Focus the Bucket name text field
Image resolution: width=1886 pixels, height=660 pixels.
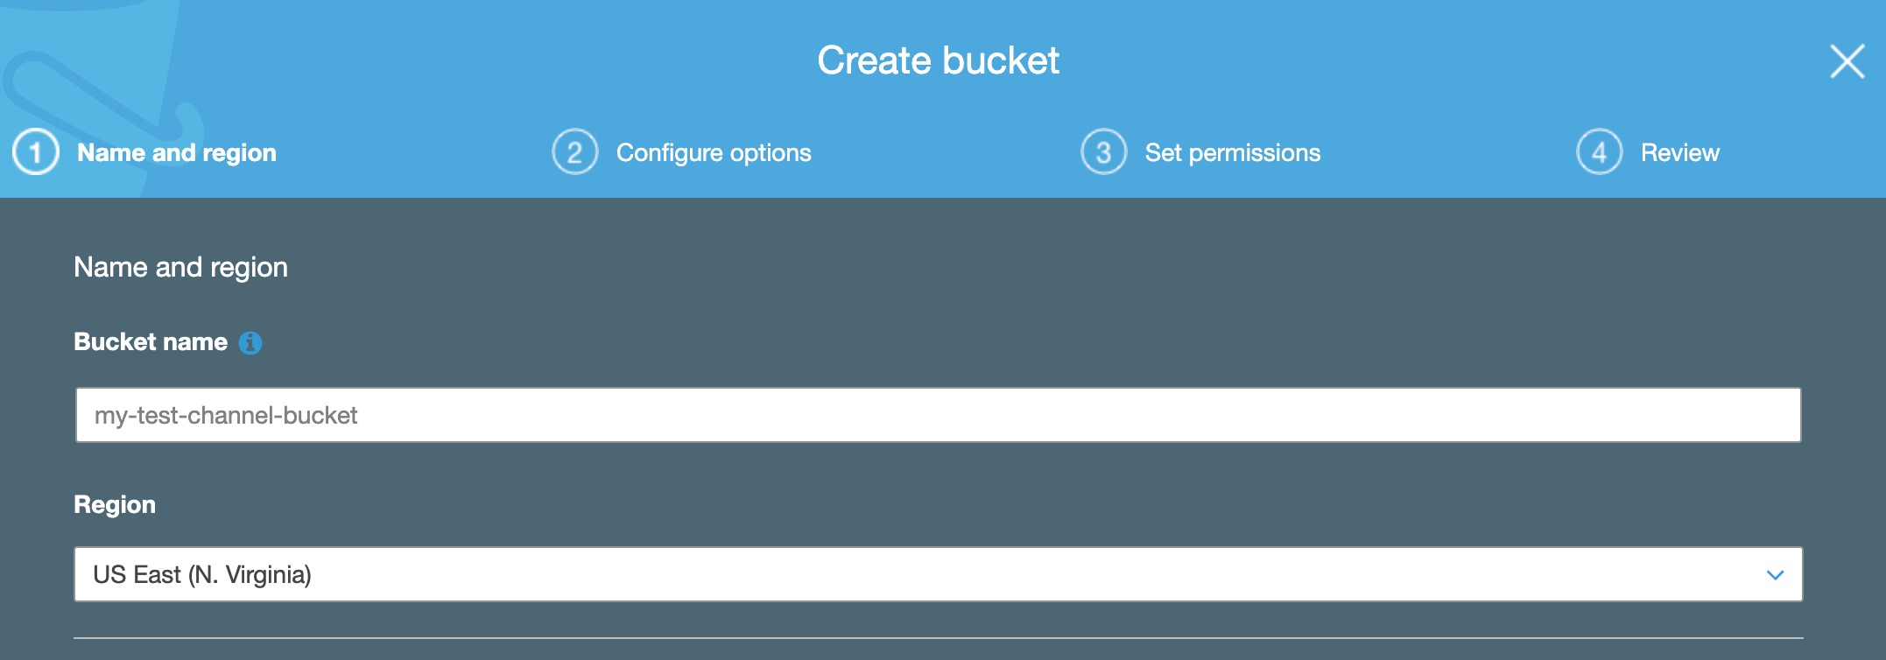938,415
